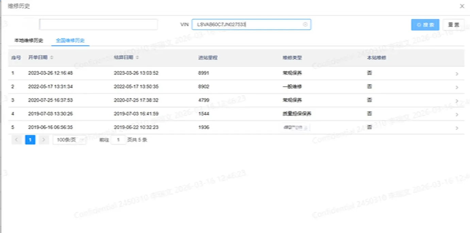The image size is (470, 233).
Task: Click the 搜索 search button
Action: point(425,25)
